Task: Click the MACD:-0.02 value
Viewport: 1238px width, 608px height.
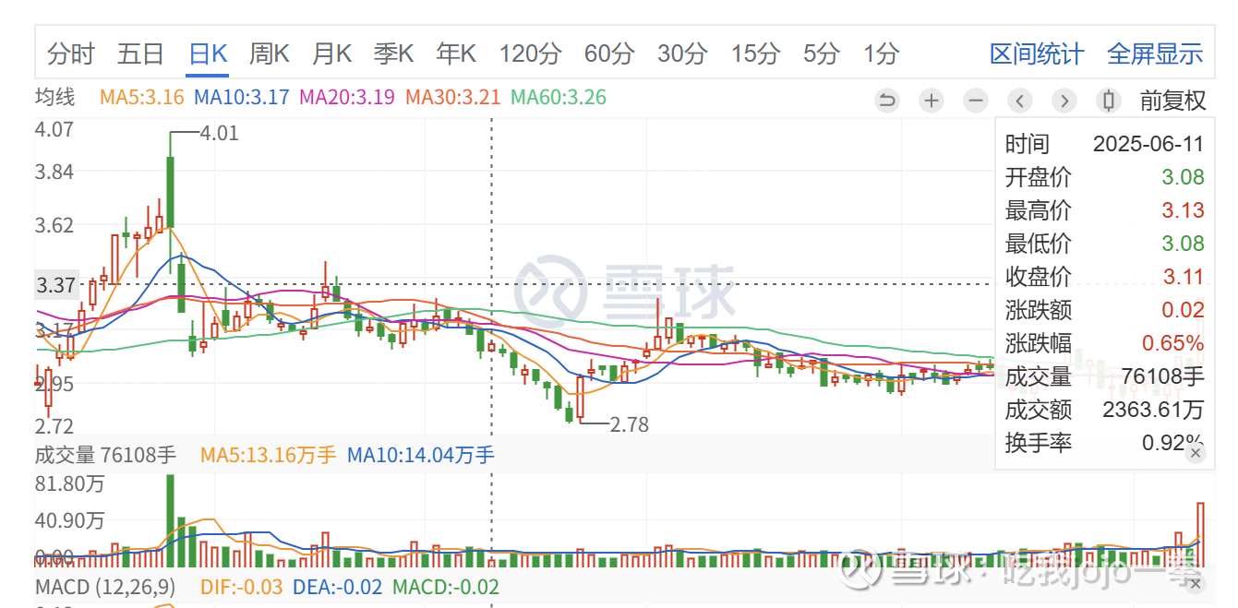Action: tap(446, 587)
